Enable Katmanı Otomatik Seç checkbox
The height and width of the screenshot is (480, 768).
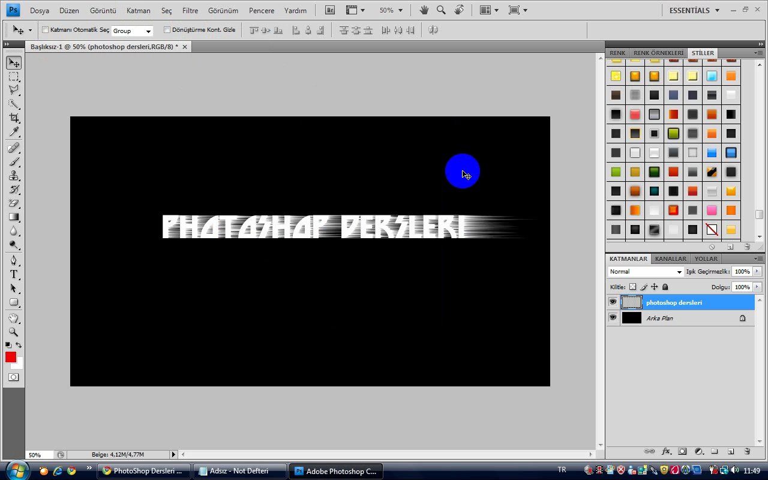[45, 30]
